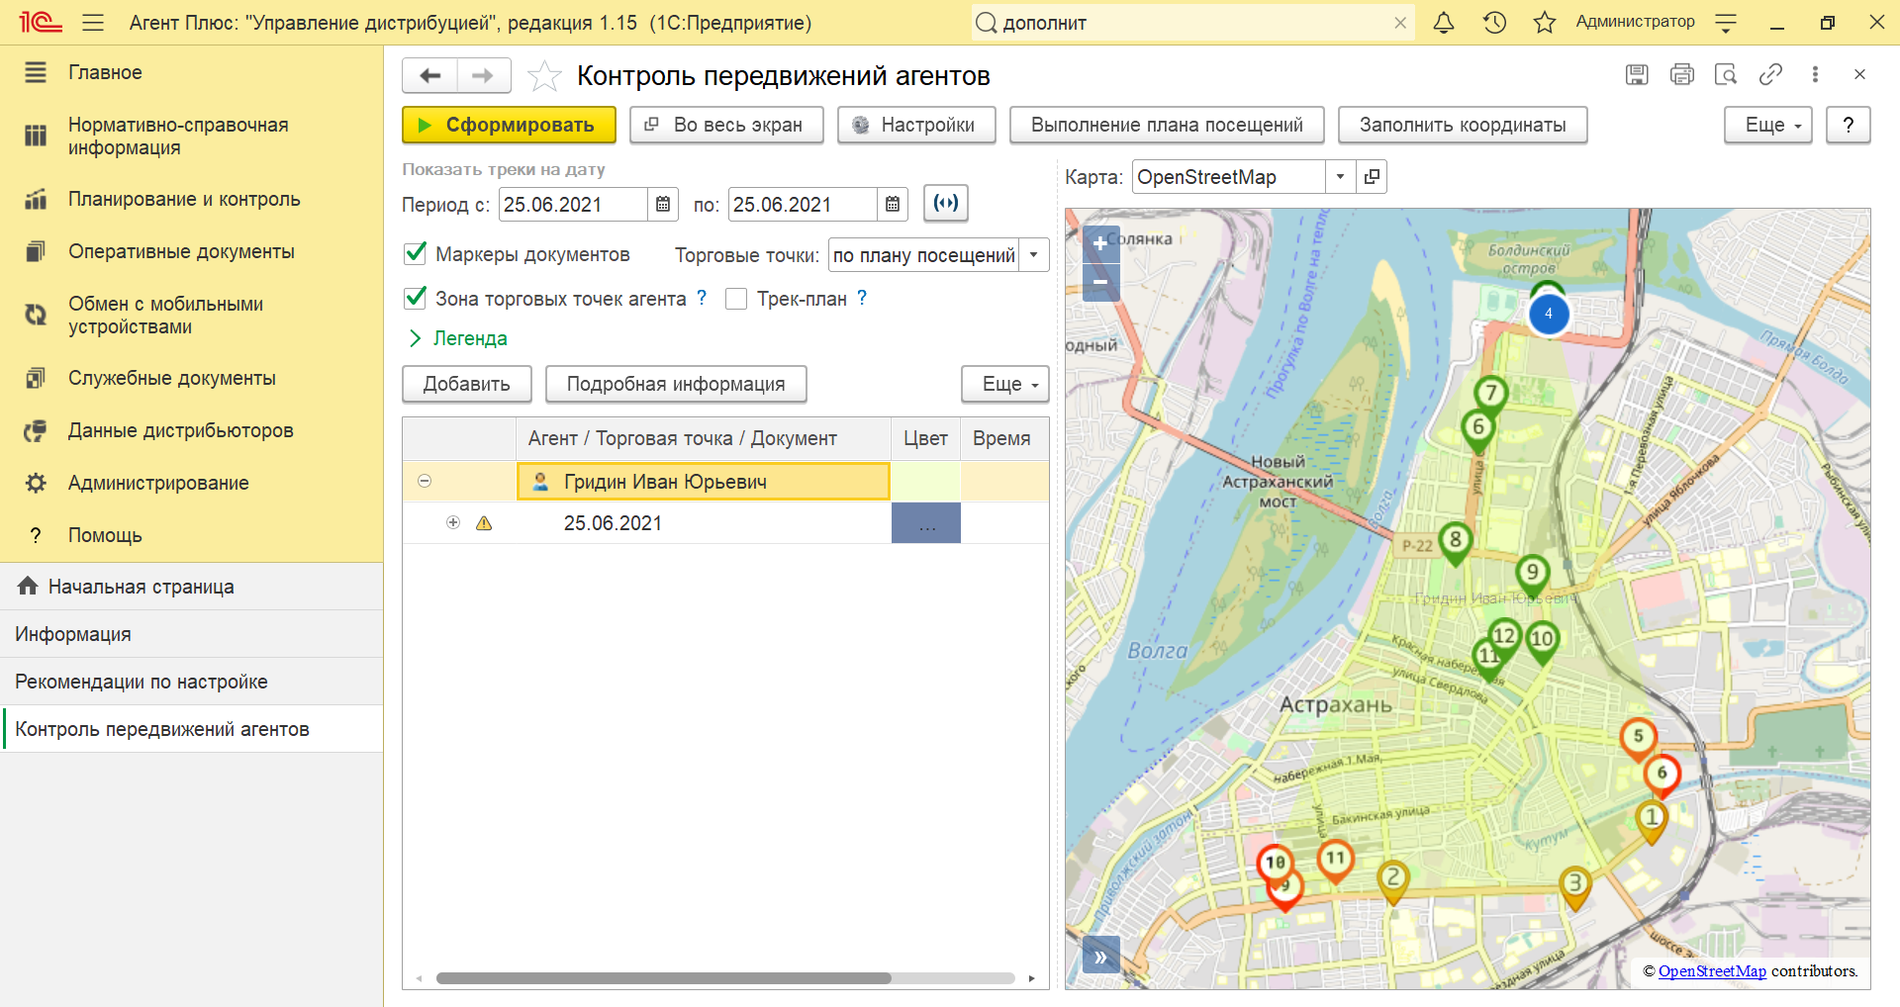Image resolution: width=1900 pixels, height=1007 pixels.
Task: Expand the Легенда section
Action: (458, 338)
